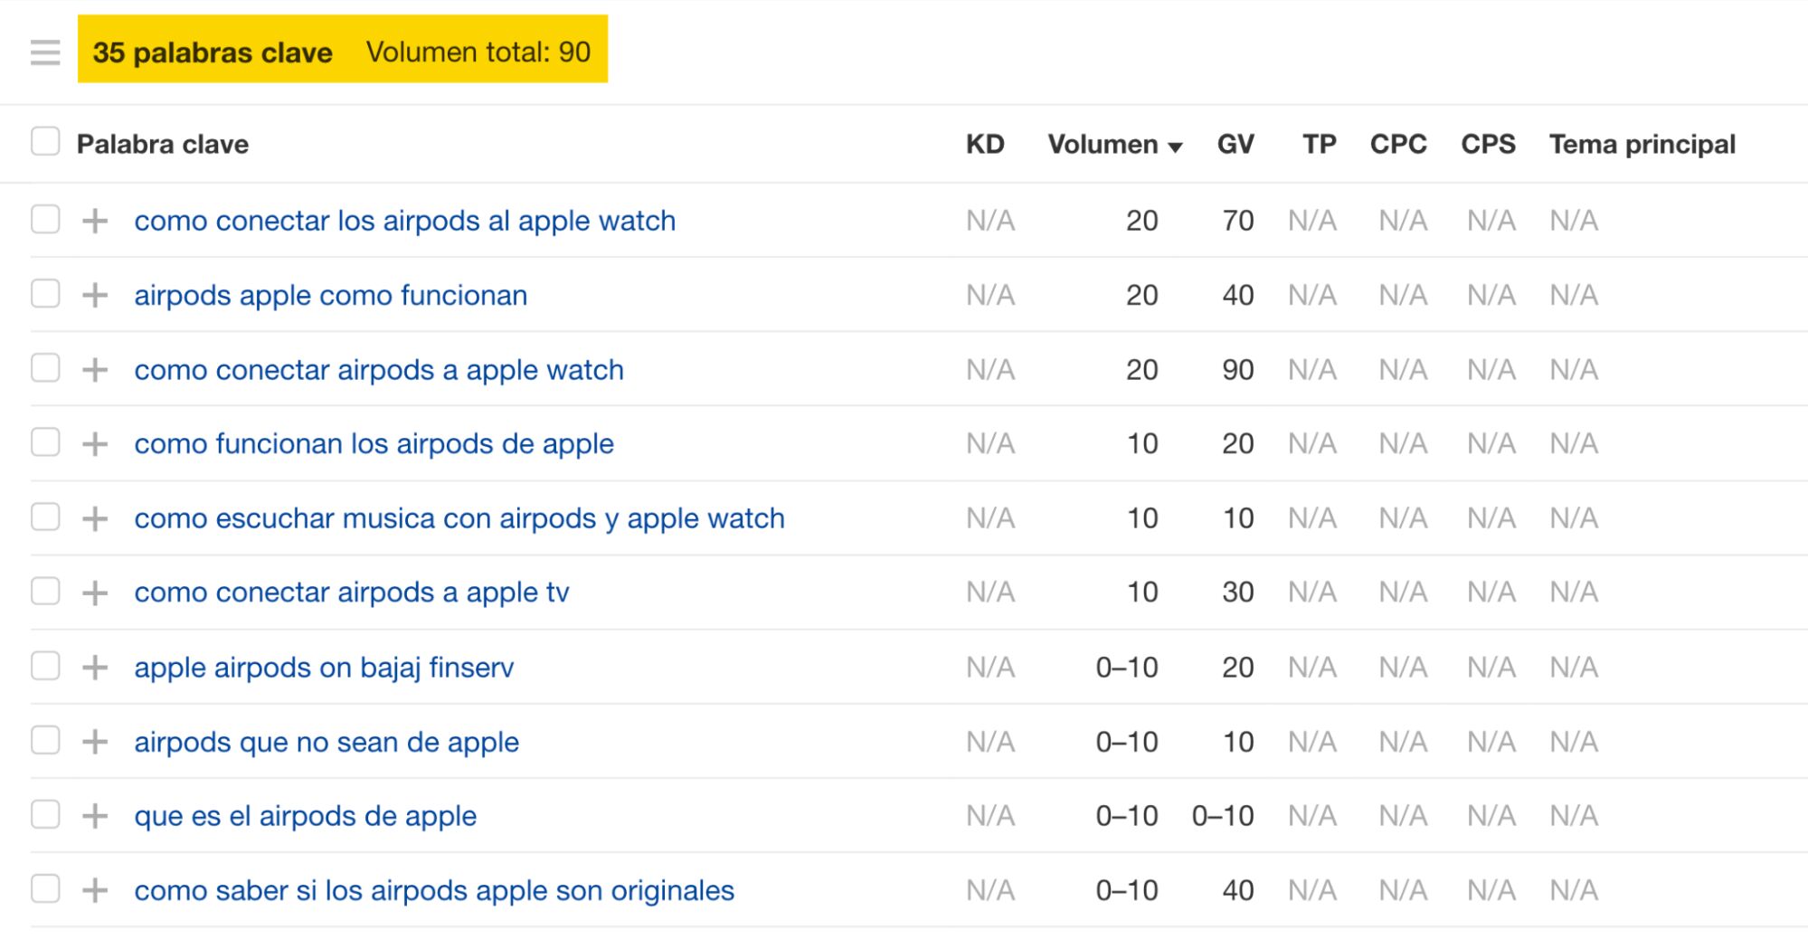
Task: Check the checkbox for "como conectar los airpods al apple watch"
Action: (x=43, y=220)
